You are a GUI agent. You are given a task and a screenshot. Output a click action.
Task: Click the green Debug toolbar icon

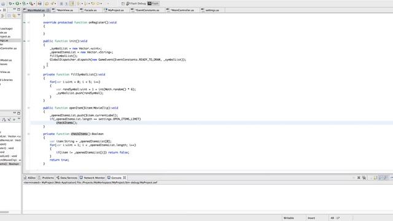pos(10,4)
